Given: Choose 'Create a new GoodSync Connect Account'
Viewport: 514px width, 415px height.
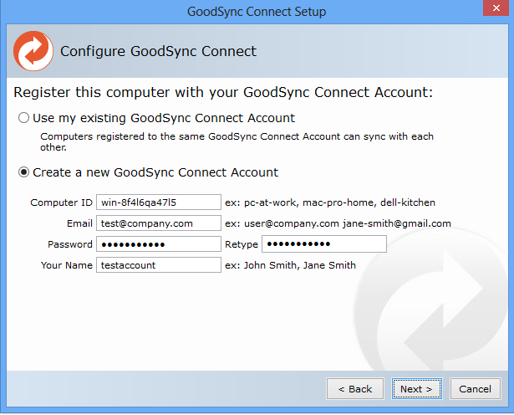Looking at the screenshot, I should 24,172.
